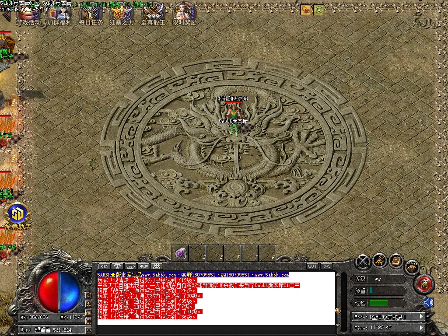
Task: Select the crossed swords combat icon
Action: pos(362,262)
